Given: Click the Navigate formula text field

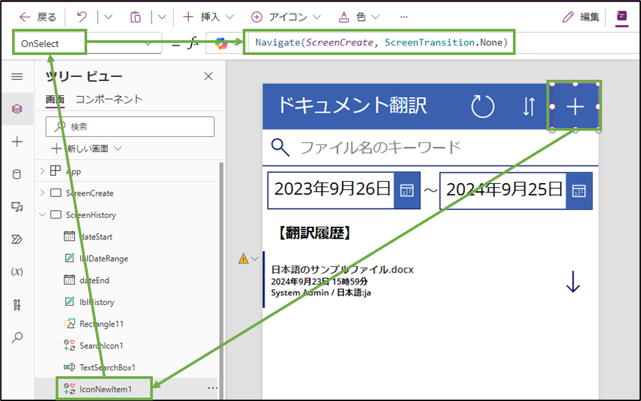Looking at the screenshot, I should pyautogui.click(x=381, y=42).
